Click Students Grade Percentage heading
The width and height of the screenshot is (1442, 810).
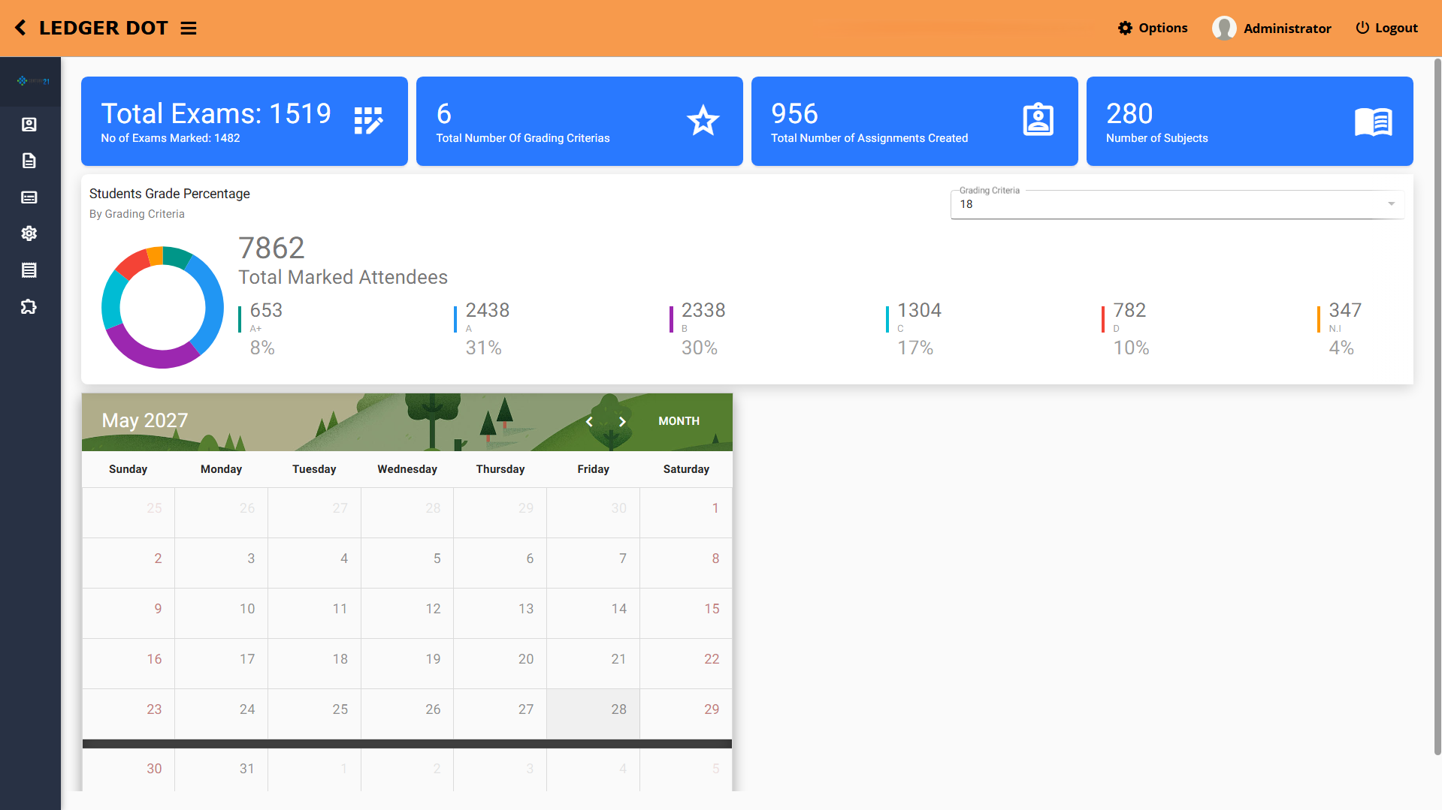(x=170, y=194)
